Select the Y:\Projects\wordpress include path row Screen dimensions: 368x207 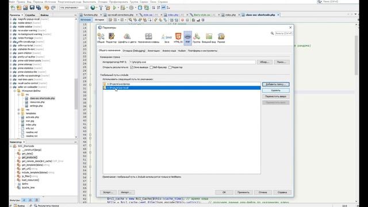click(182, 84)
